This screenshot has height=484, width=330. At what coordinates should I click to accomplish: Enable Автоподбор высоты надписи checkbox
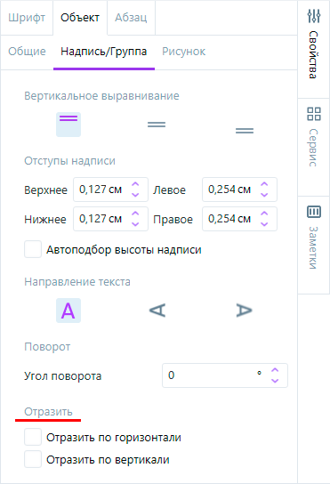33,249
